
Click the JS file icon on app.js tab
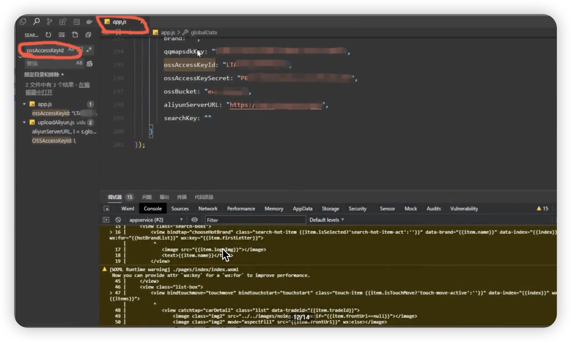(x=107, y=22)
